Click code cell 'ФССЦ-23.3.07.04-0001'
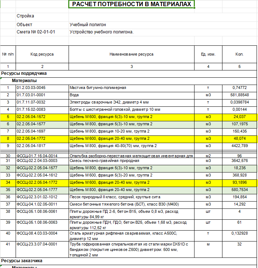Image resolution: width=258 pixels, height=268 pixels. (x=42, y=249)
